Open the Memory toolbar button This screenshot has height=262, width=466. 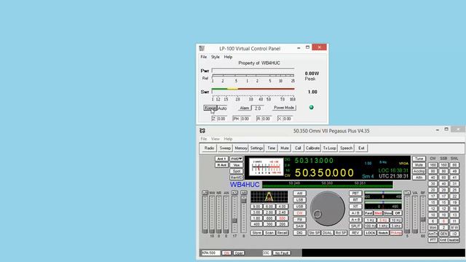(x=241, y=148)
